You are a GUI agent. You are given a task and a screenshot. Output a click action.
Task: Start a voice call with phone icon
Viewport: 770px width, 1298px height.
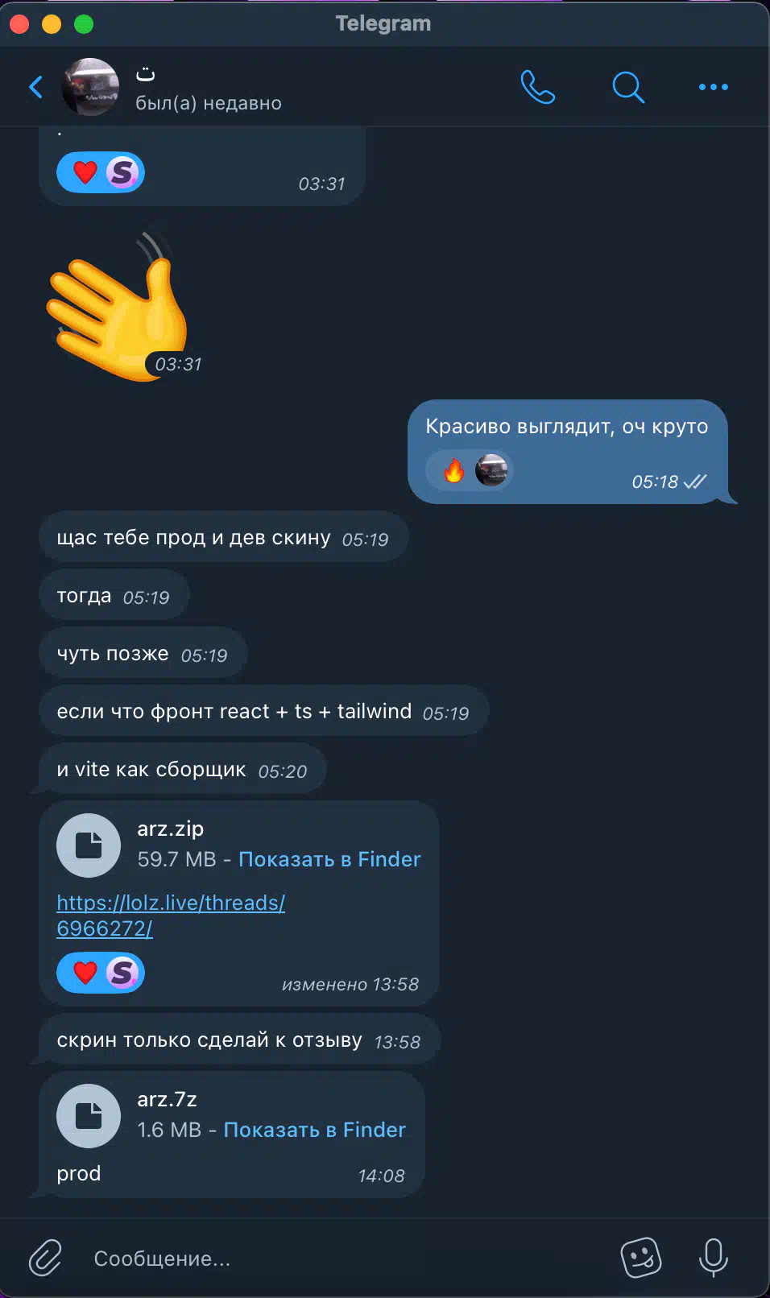point(538,87)
